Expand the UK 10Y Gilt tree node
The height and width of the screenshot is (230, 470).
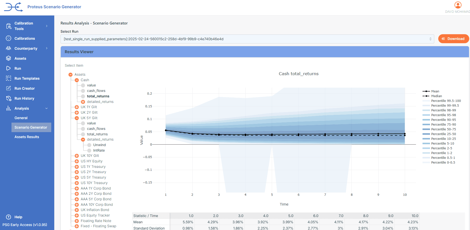pos(77,156)
